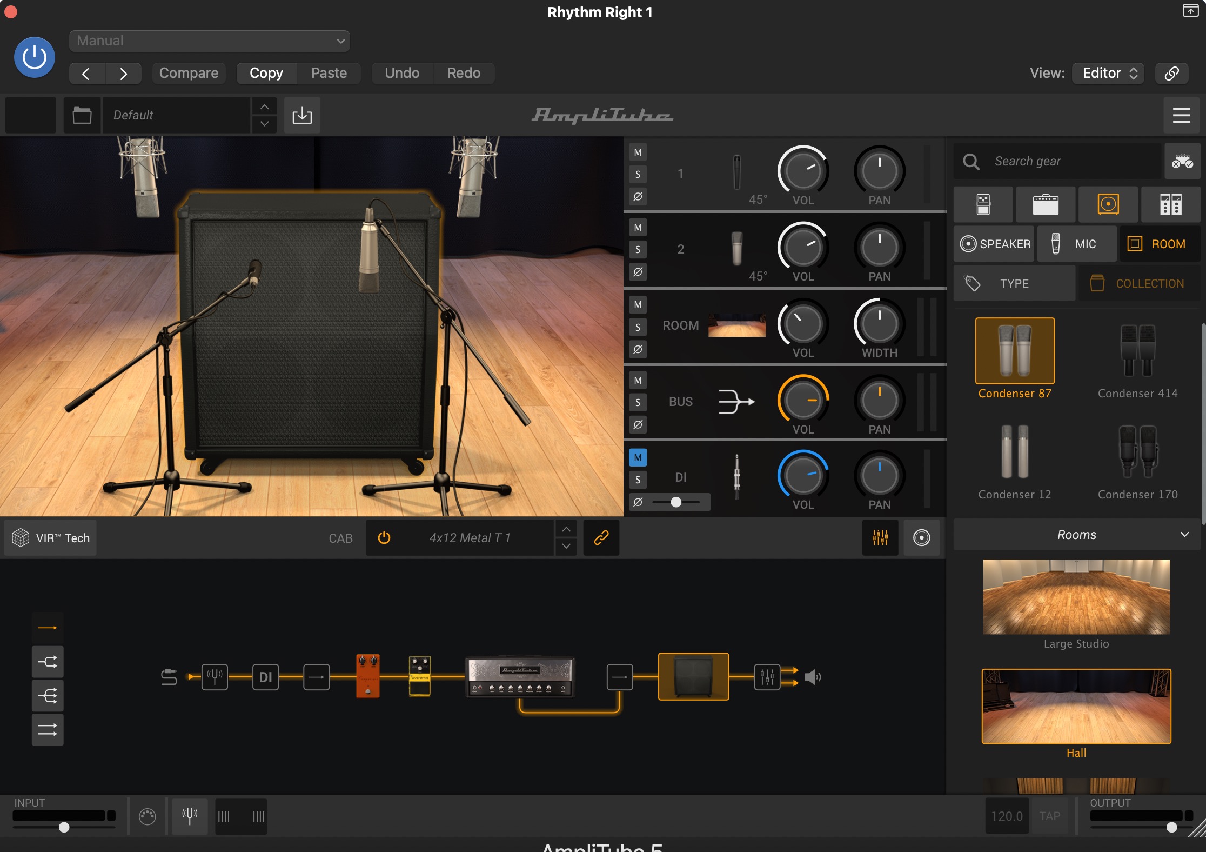Invert phase on the BUS channel
Image resolution: width=1206 pixels, height=852 pixels.
638,424
